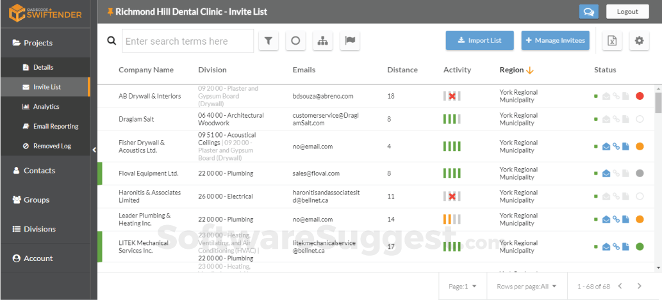
Task: Click the filter funnel icon
Action: pos(268,41)
